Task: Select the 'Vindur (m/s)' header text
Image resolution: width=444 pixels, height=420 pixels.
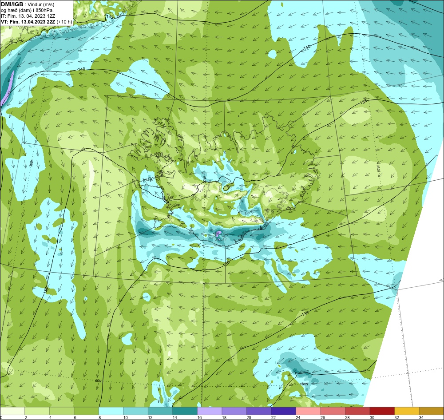Action: (x=41, y=4)
